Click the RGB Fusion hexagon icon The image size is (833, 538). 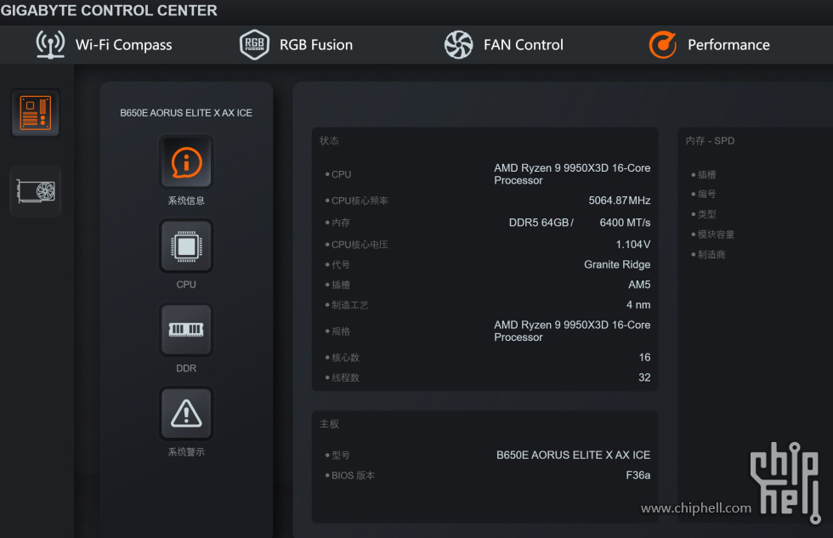tap(254, 44)
